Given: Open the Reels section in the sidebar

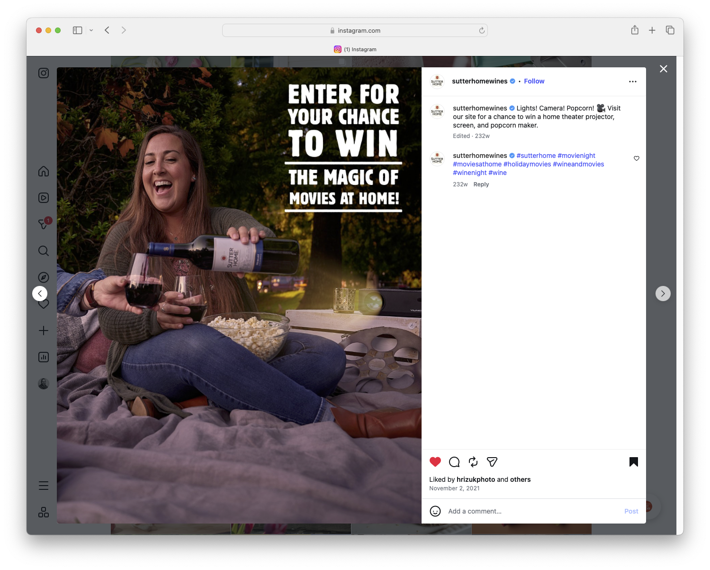Looking at the screenshot, I should (x=44, y=198).
